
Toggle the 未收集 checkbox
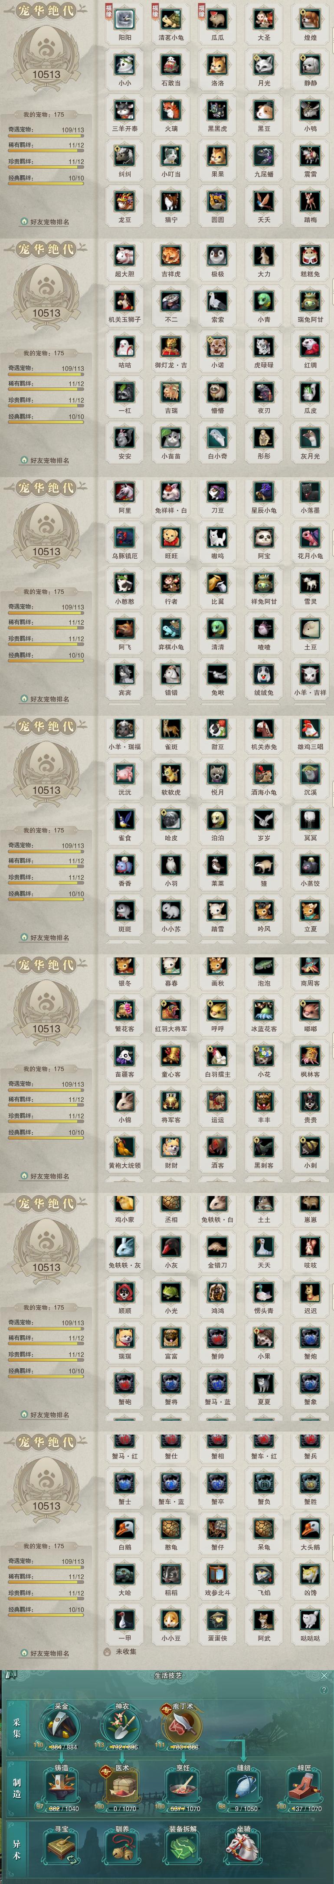[108, 1651]
